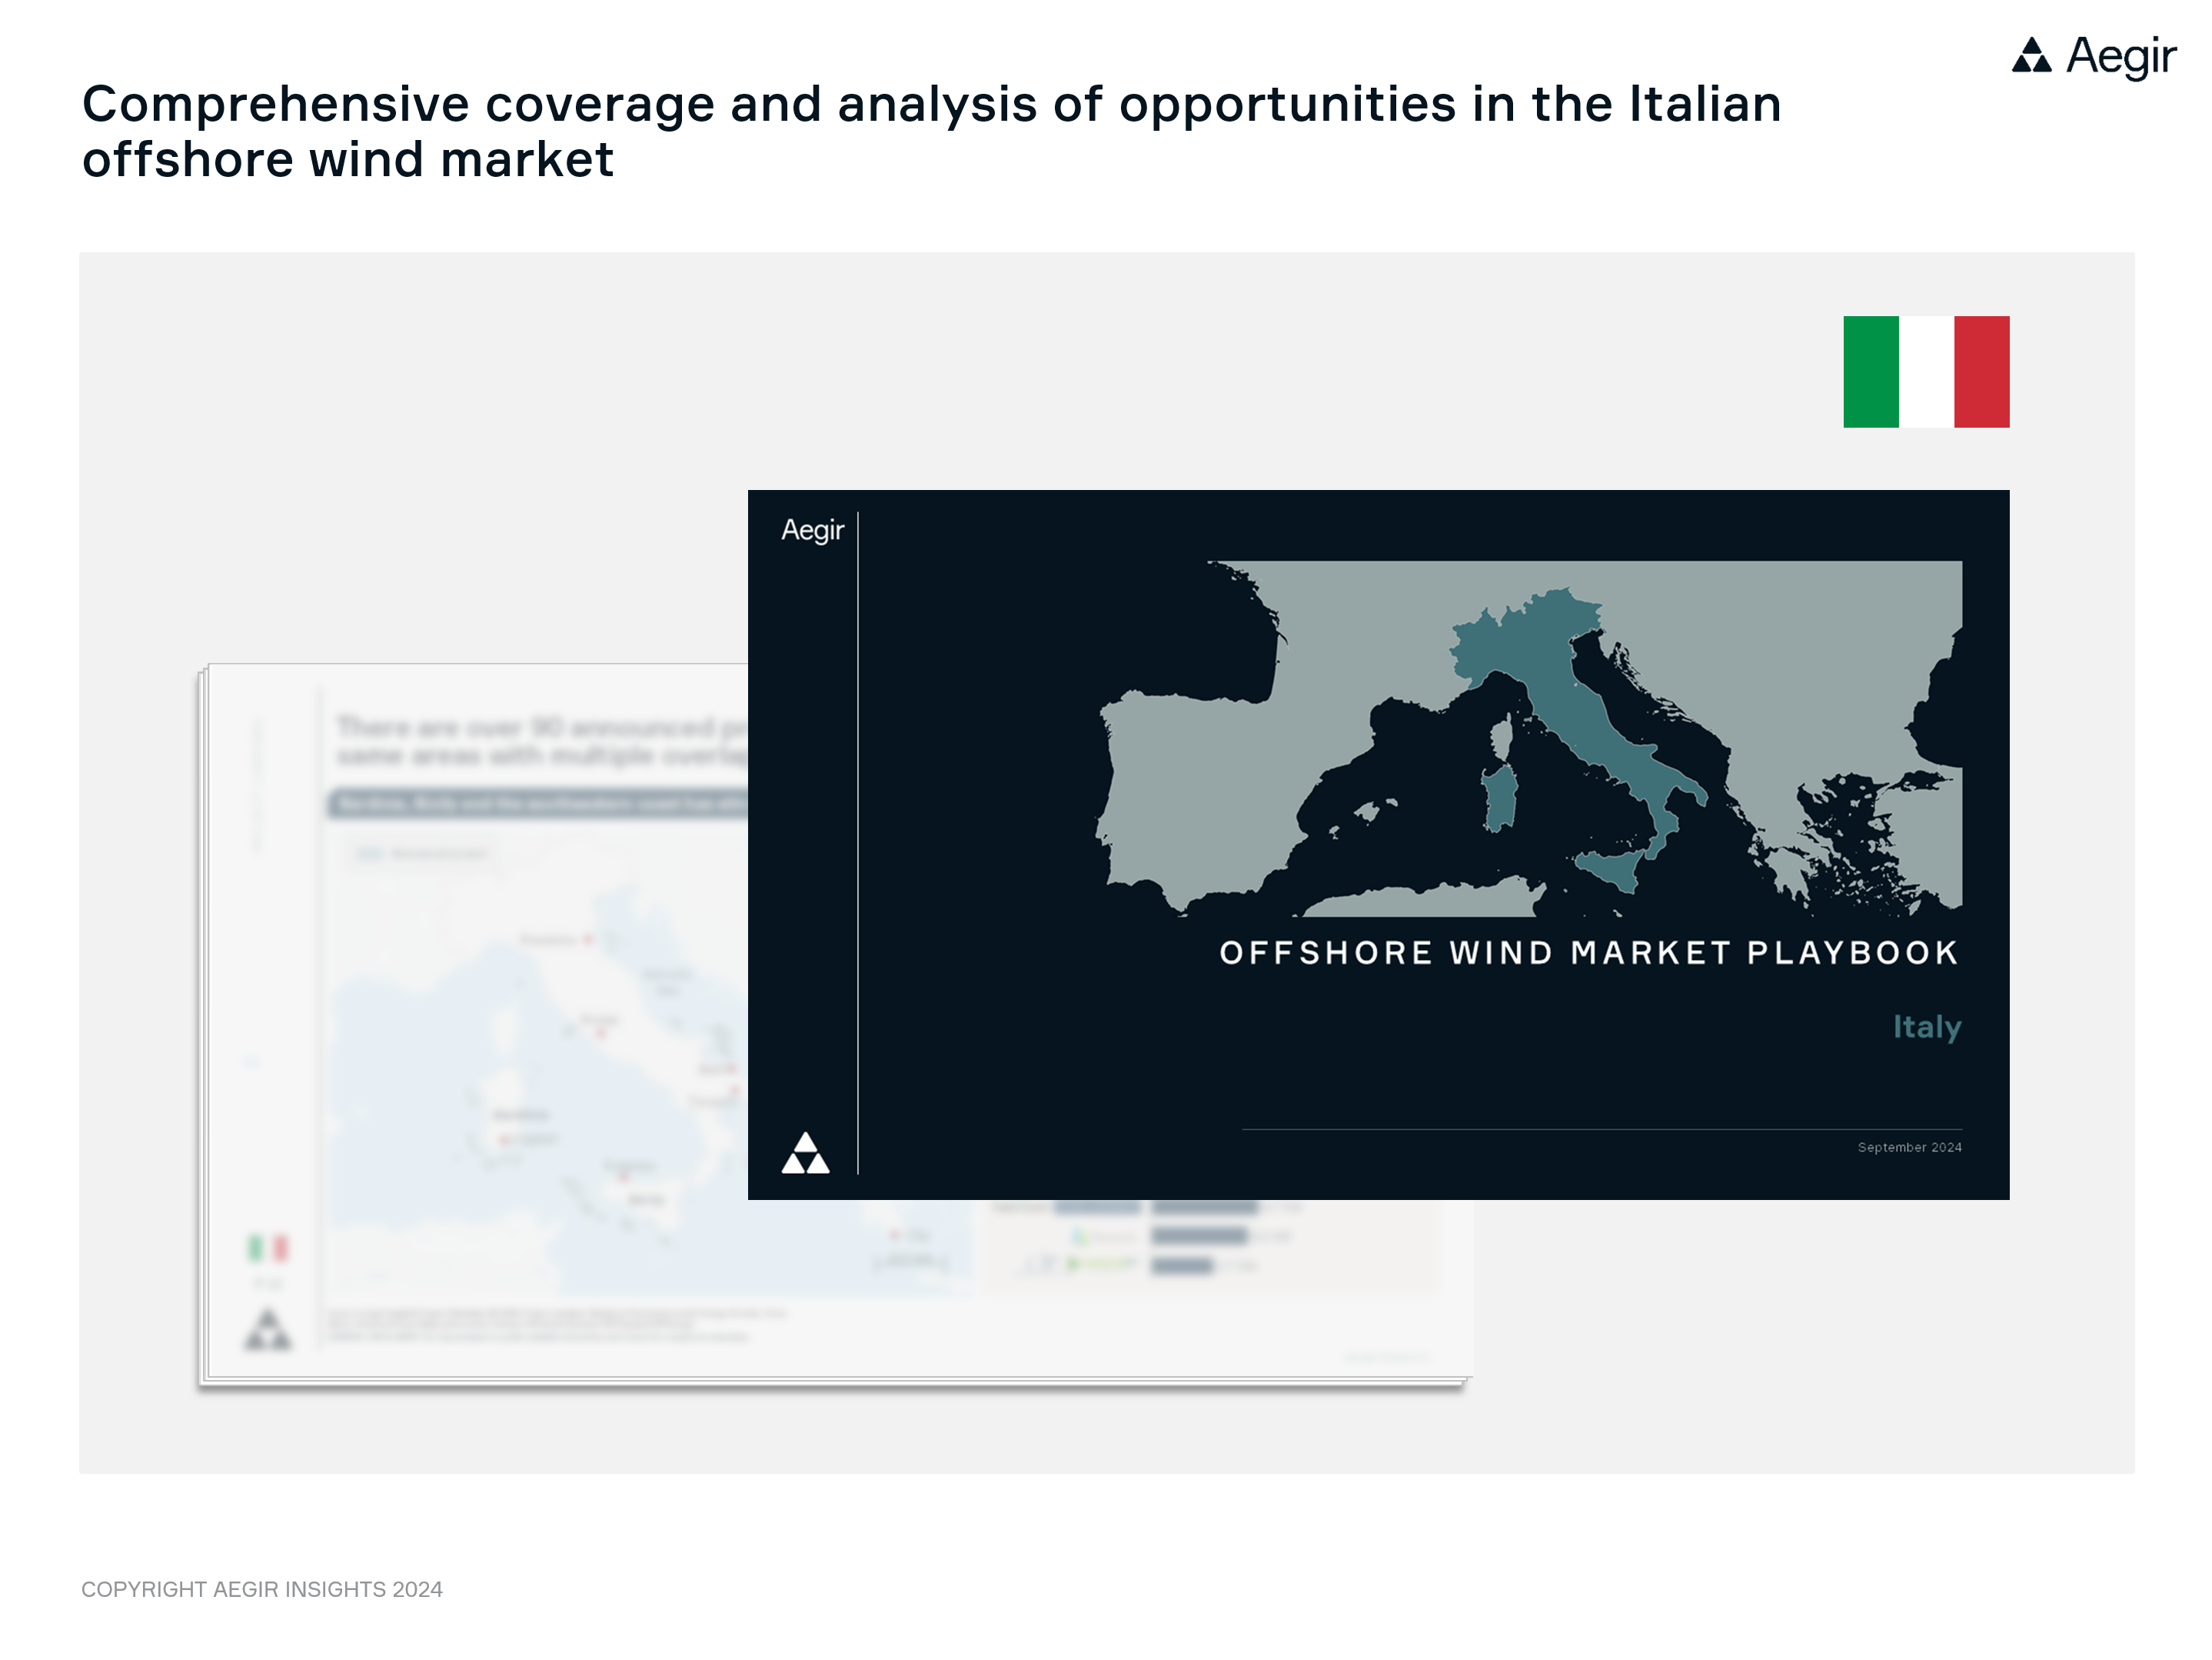Image resolution: width=2212 pixels, height=1660 pixels.
Task: Click the 'COPYRIGHT AEGIR INSIGHTS 2024' footer
Action: 262,1589
